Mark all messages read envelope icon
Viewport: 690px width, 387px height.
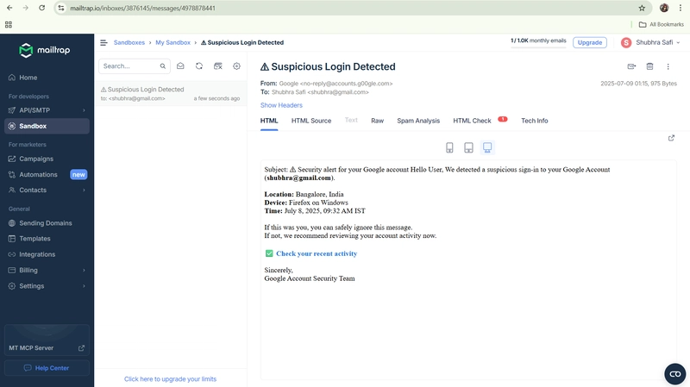click(x=180, y=66)
